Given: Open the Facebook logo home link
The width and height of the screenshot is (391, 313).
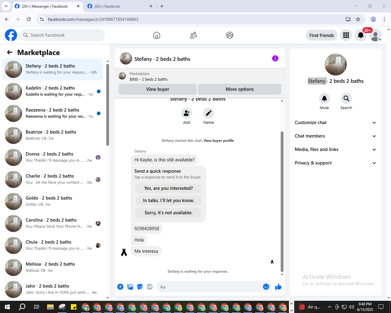Looking at the screenshot, I should coord(11,35).
